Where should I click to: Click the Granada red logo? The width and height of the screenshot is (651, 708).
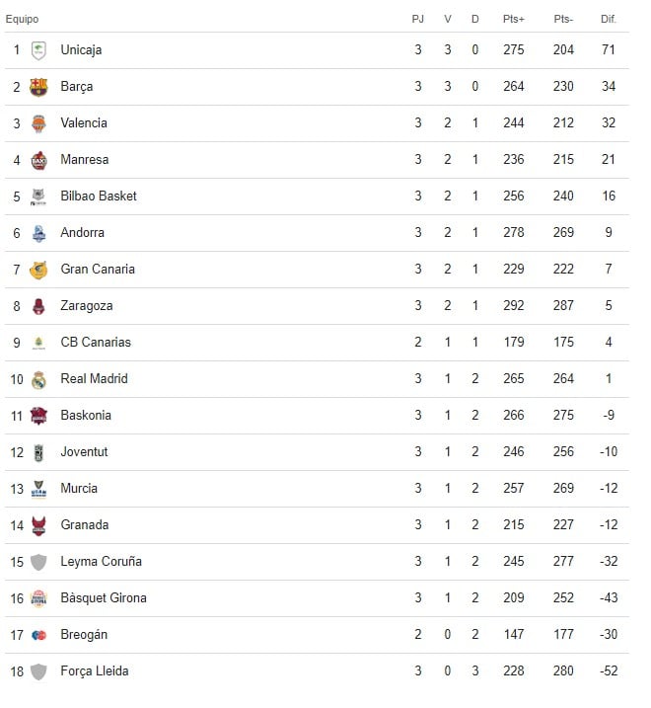pos(38,525)
